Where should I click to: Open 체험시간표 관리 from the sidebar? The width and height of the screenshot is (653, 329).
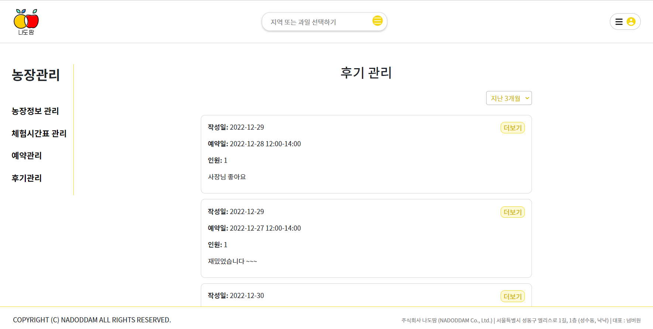point(39,133)
